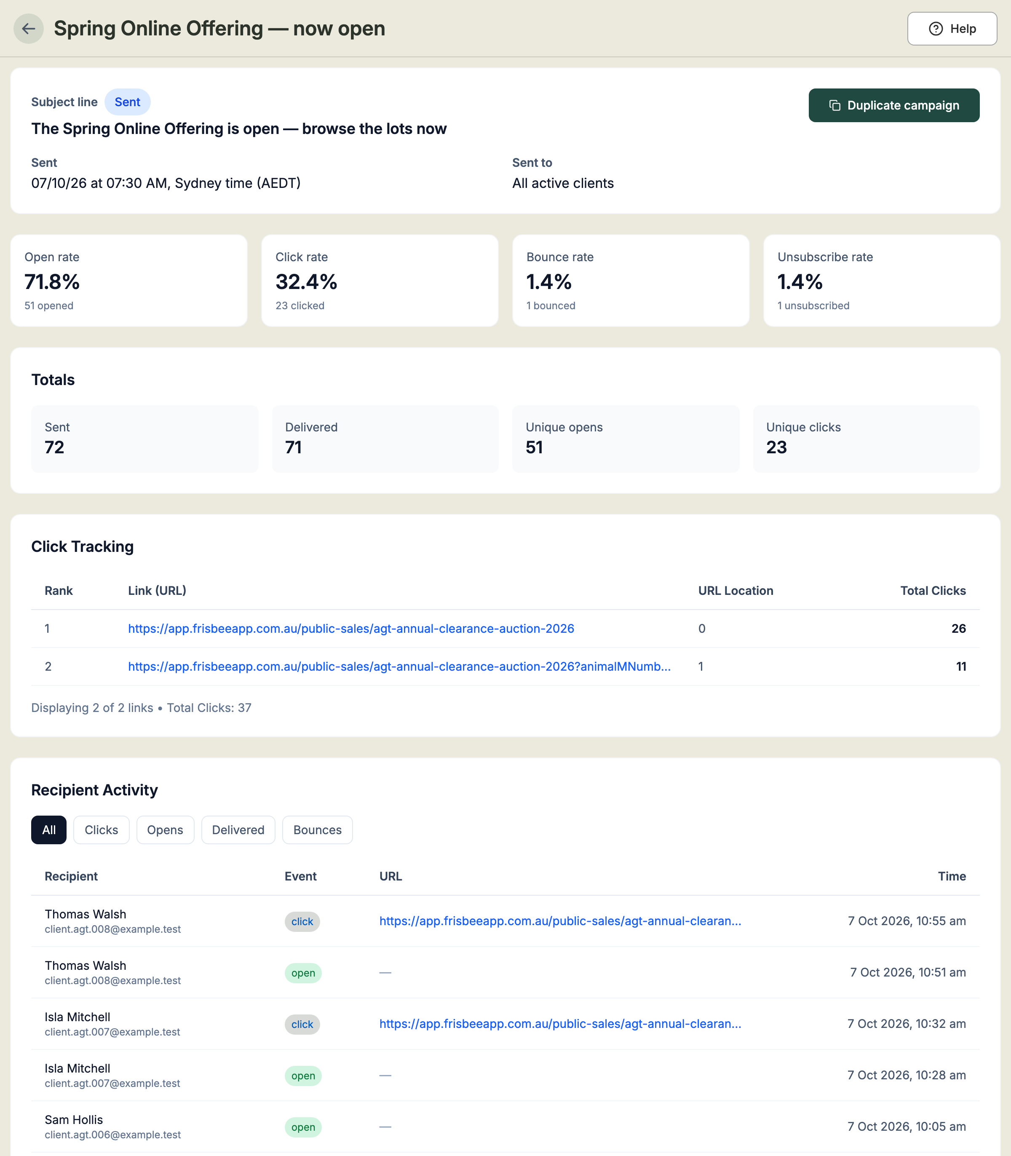Click the URL Location column header
This screenshot has width=1011, height=1156.
click(736, 591)
